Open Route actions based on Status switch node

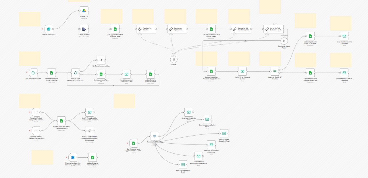click(155, 136)
